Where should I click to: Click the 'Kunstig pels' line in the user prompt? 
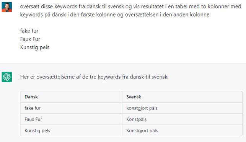35,47
